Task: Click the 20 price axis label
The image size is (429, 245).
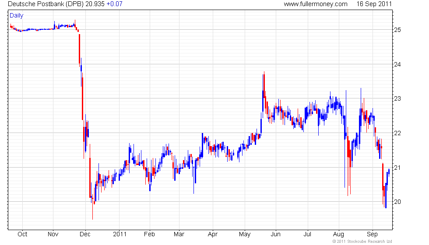Action: click(397, 202)
